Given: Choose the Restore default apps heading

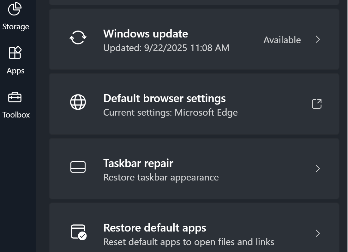Looking at the screenshot, I should pos(155,228).
